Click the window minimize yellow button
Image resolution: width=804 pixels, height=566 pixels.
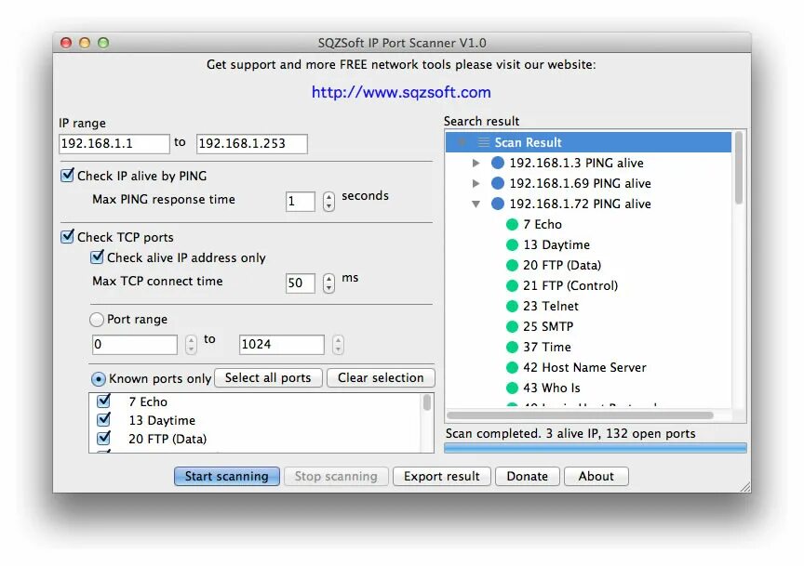tap(85, 43)
